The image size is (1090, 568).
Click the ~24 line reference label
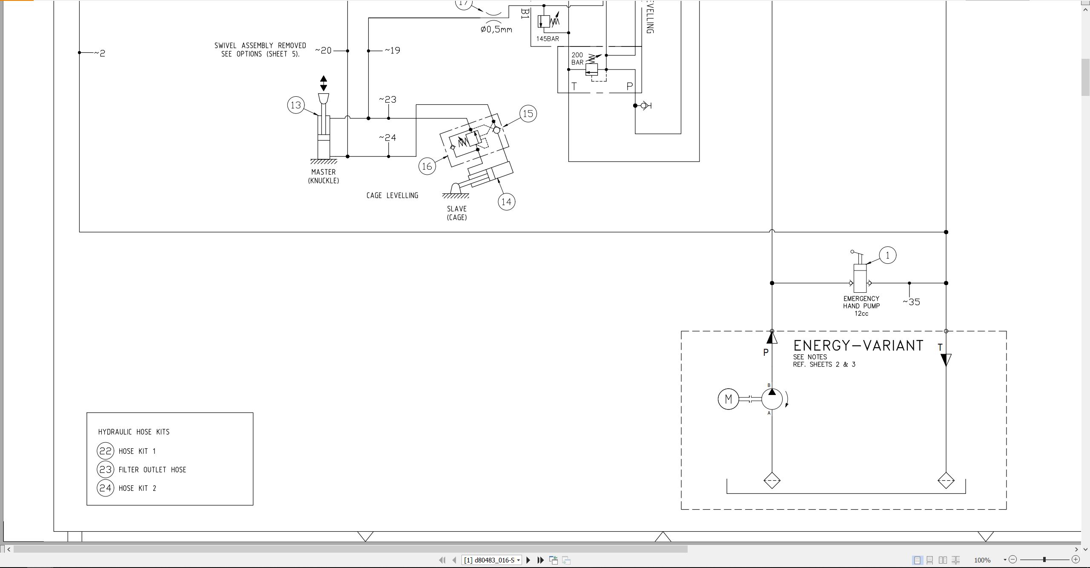click(387, 138)
